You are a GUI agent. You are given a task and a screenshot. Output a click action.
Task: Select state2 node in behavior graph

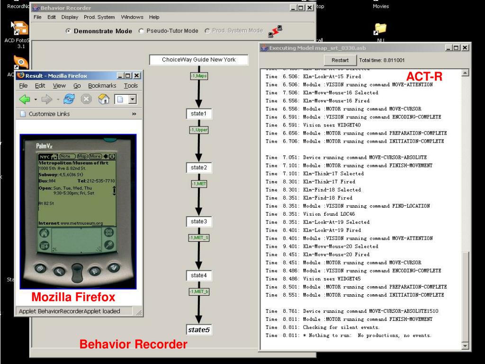point(198,167)
